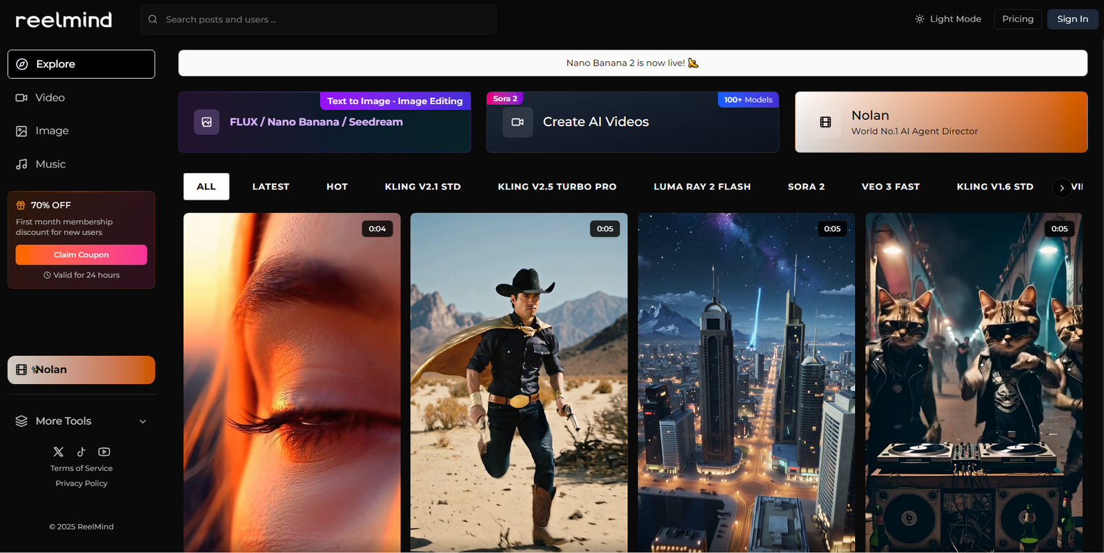Open the X (Twitter) social icon

click(59, 452)
